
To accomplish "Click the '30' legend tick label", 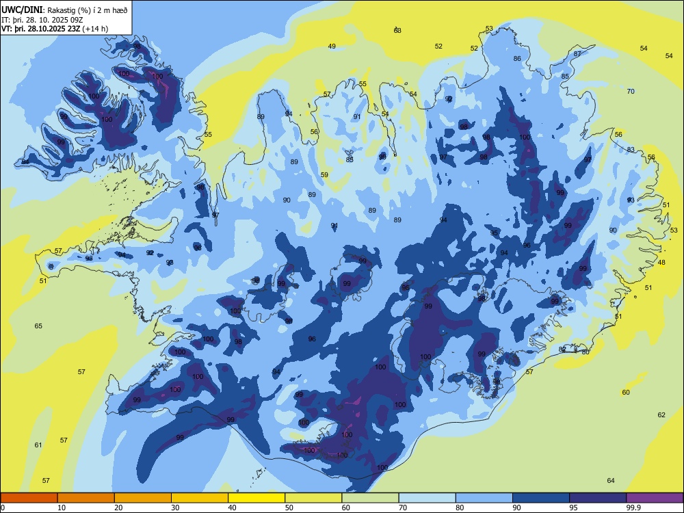I will click(x=175, y=508).
